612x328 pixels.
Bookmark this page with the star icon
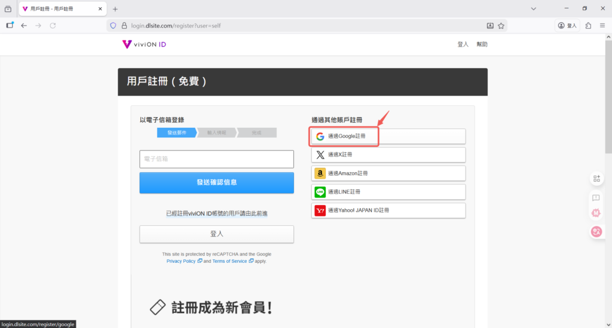pyautogui.click(x=502, y=26)
